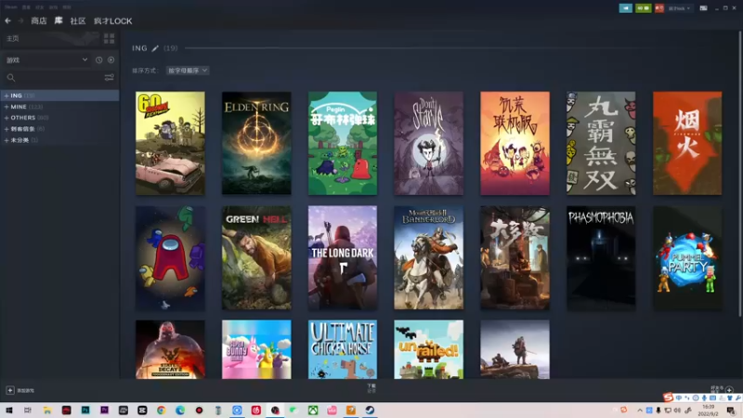The width and height of the screenshot is (743, 418).
Task: Open the 游戏 games filter dropdown
Action: coord(46,60)
